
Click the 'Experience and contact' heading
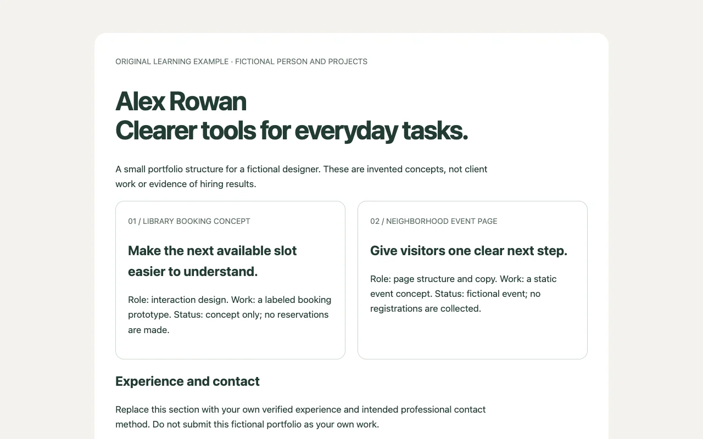(187, 381)
